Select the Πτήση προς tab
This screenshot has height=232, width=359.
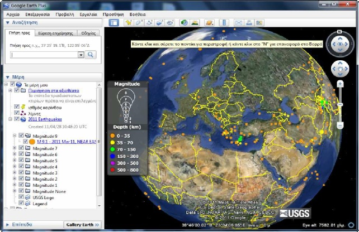(20, 33)
